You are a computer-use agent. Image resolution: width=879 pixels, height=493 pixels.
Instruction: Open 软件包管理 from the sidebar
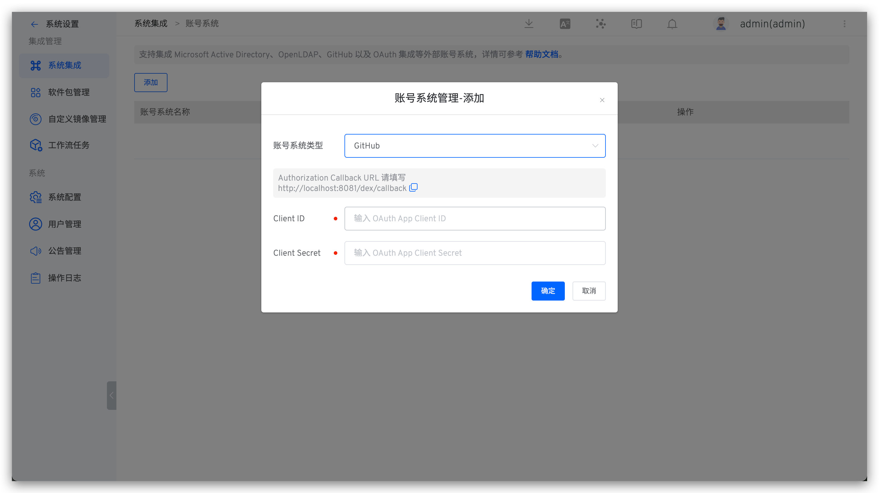(68, 92)
